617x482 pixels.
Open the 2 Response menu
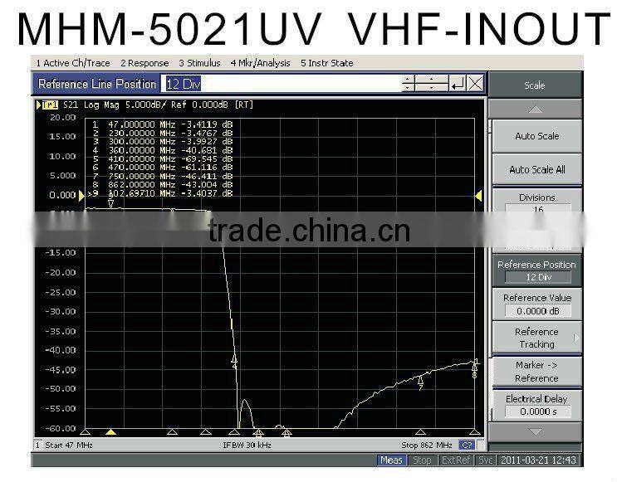pyautogui.click(x=144, y=63)
